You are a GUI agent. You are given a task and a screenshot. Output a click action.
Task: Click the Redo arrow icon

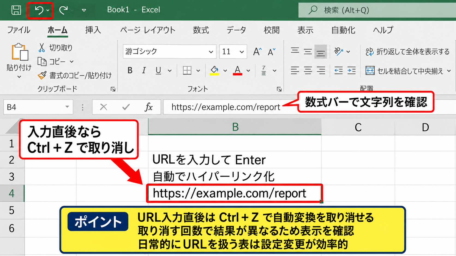coord(64,10)
